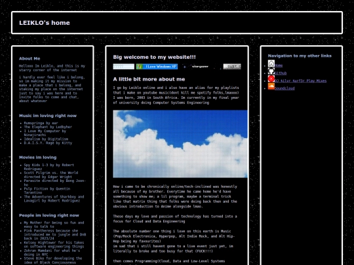Image resolution: width=354 pixels, height=265 pixels.
Task: Click the Zohran Mamdani list item
Action: pyautogui.click(x=52, y=253)
